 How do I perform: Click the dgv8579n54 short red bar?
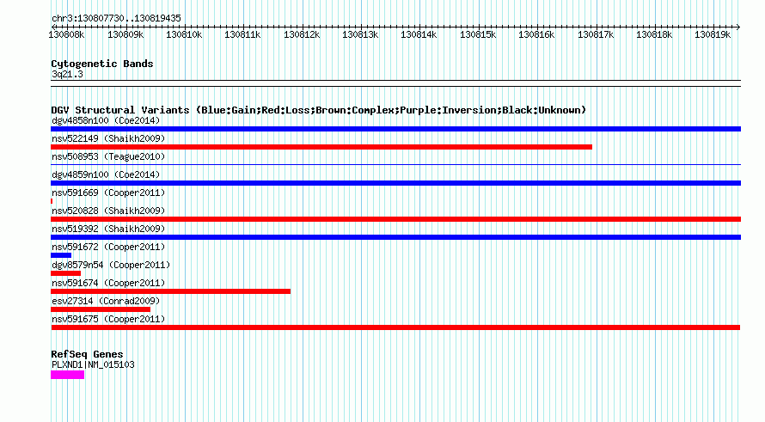66,273
